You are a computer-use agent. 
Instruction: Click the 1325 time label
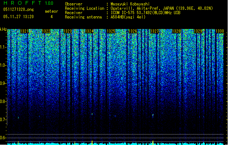pyautogui.click(x=111, y=31)
